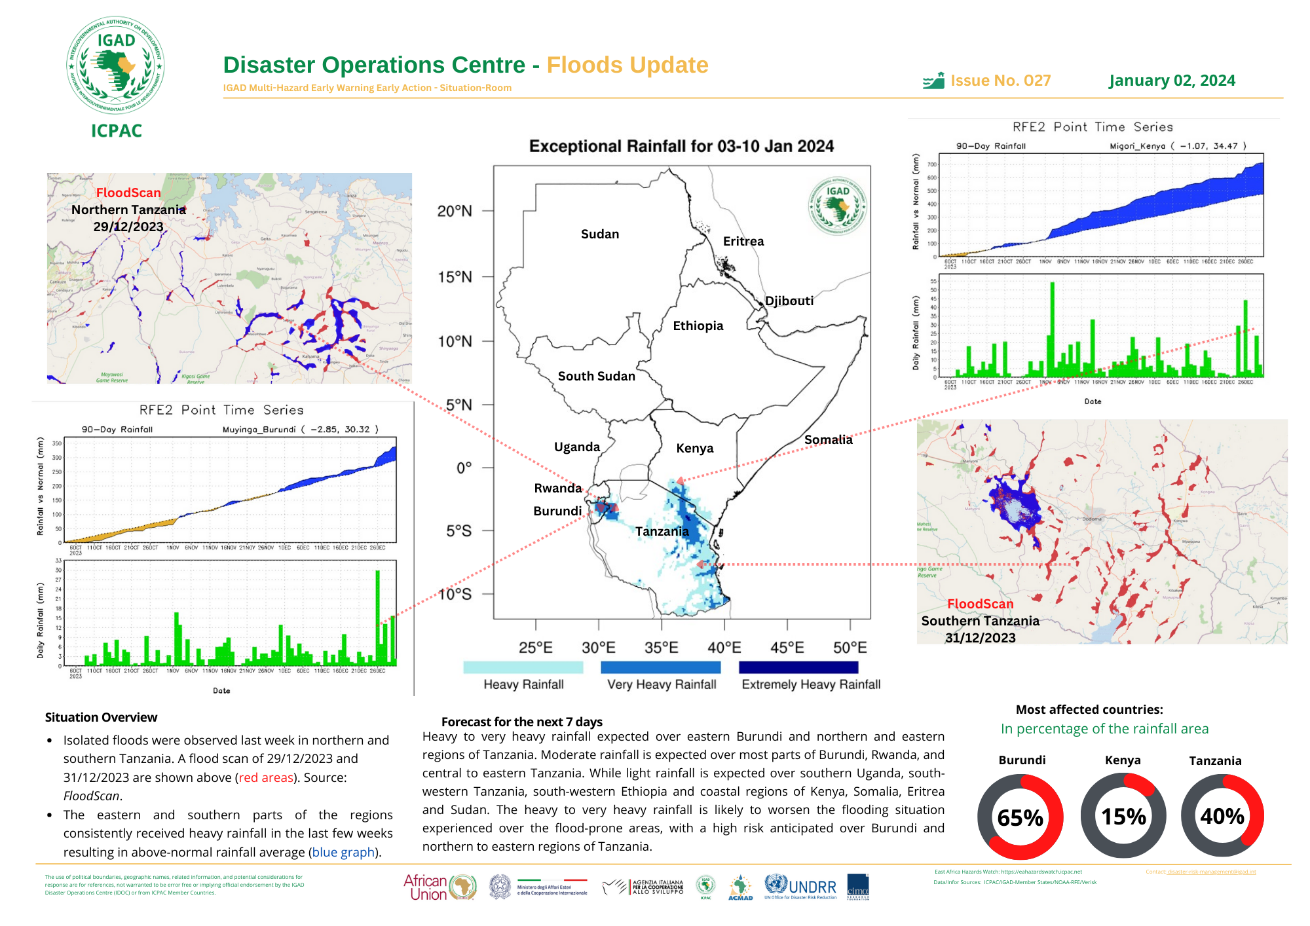The height and width of the screenshot is (926, 1310).
Task: Click the Tanzania 40% donut chart
Action: 1222,815
